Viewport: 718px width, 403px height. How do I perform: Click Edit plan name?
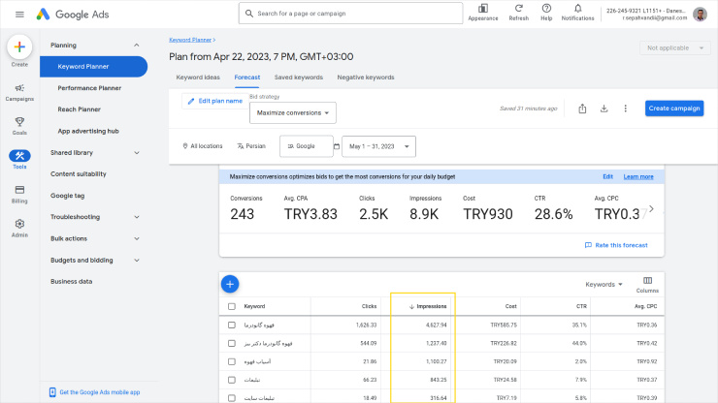click(x=215, y=101)
